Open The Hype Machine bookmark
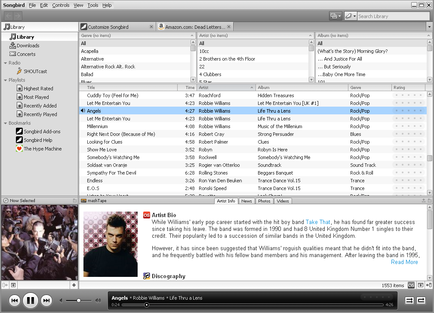The width and height of the screenshot is (434, 313). (x=39, y=148)
